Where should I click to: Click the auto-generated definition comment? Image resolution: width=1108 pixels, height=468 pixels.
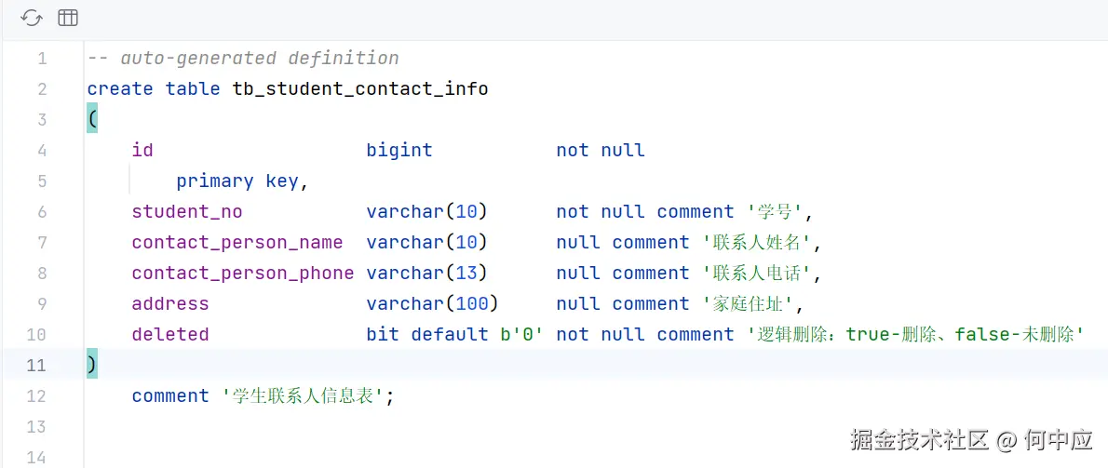tap(243, 59)
